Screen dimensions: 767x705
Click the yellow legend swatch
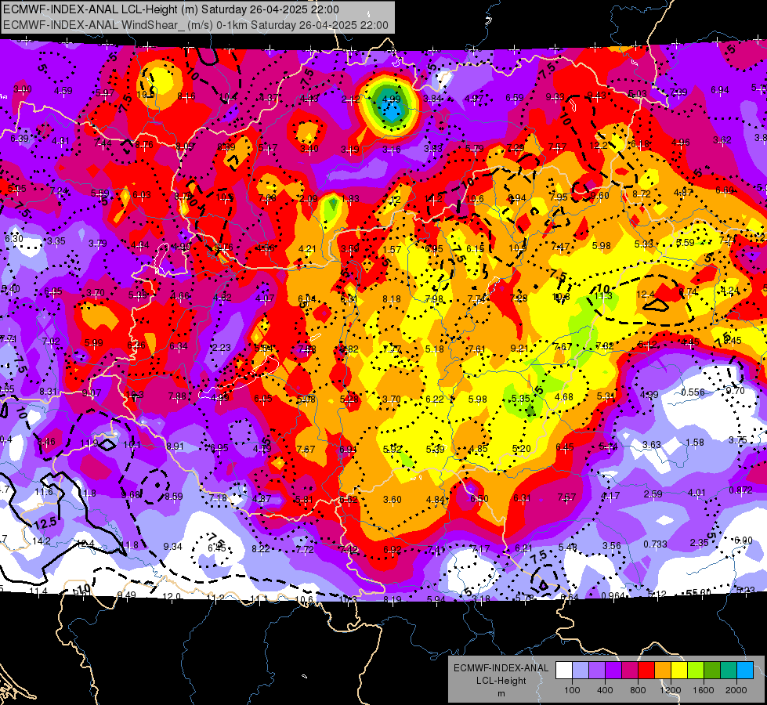pyautogui.click(x=679, y=671)
